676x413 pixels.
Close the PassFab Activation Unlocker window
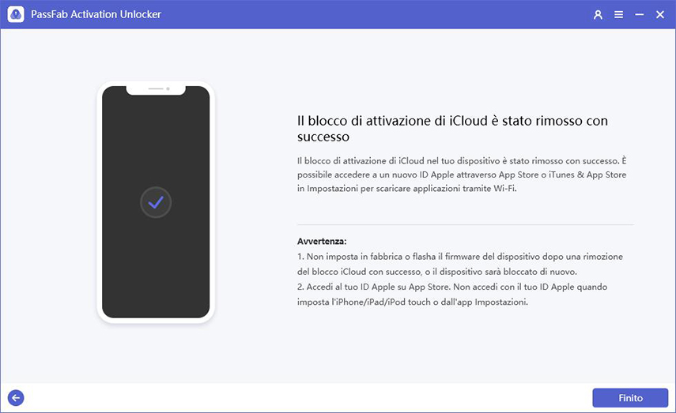pos(659,14)
